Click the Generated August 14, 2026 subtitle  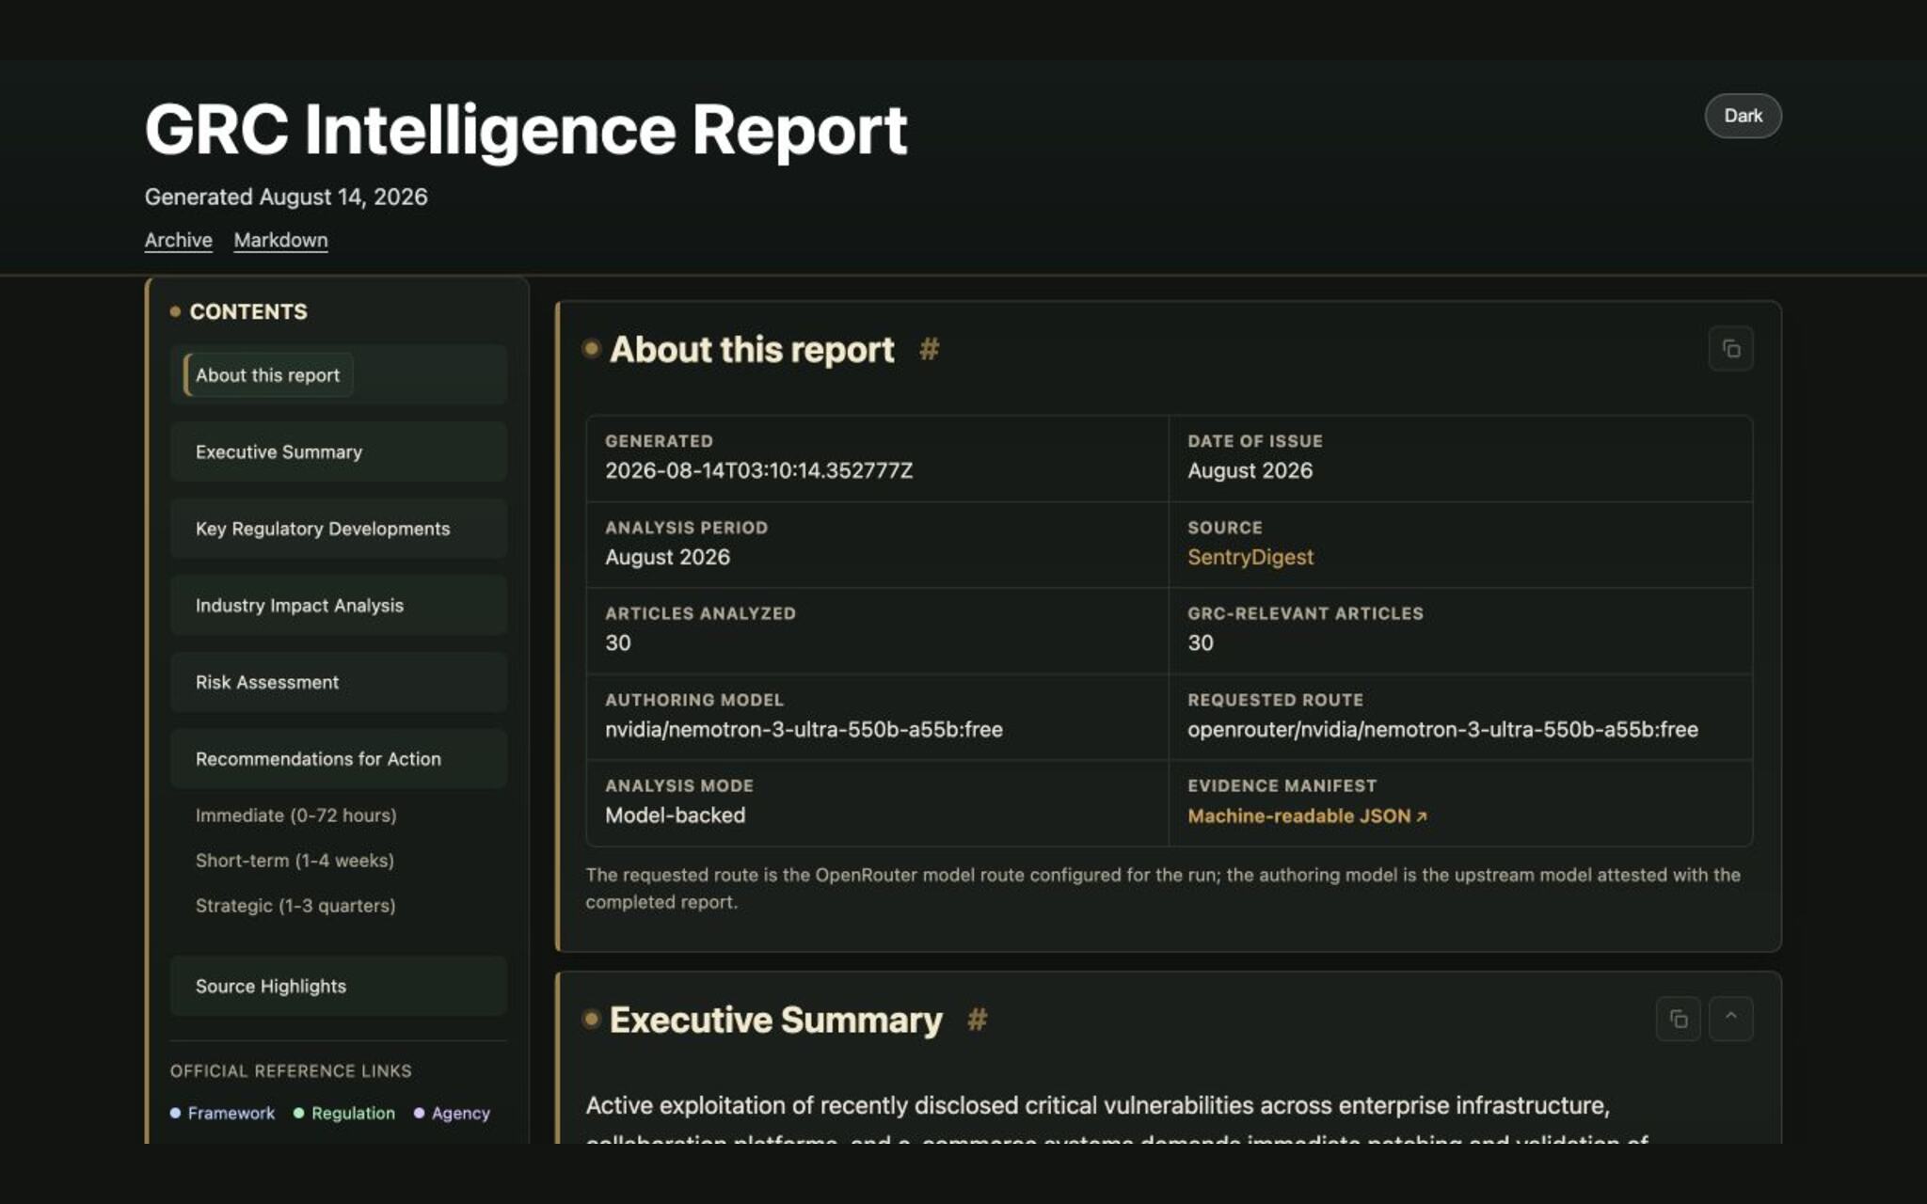[x=286, y=197]
